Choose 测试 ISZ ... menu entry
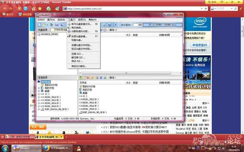Screen dimensions: 244x152 84,61
